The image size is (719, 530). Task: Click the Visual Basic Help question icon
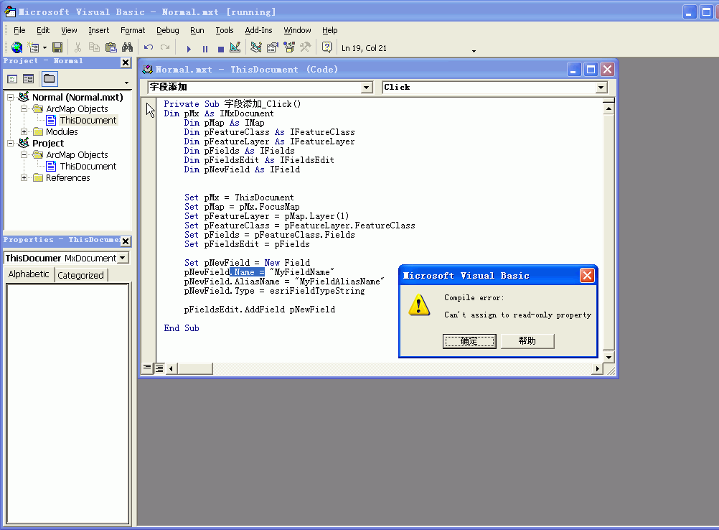coord(326,47)
